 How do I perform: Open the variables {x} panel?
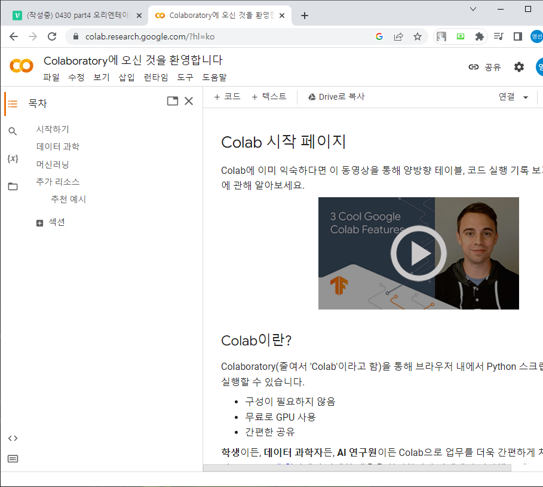point(13,158)
